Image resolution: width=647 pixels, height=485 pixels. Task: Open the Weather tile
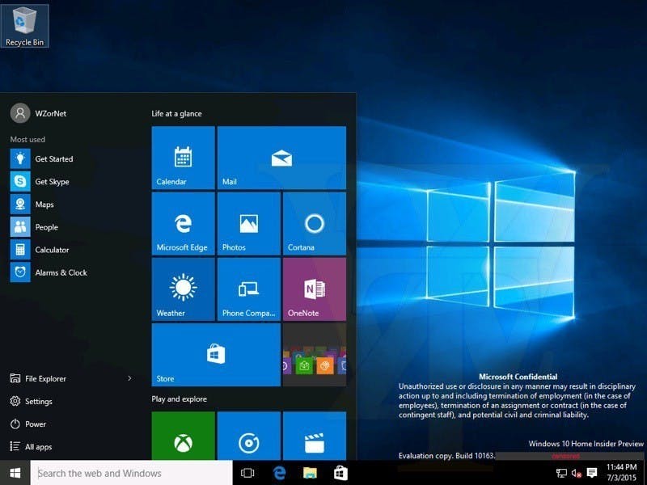coord(183,289)
